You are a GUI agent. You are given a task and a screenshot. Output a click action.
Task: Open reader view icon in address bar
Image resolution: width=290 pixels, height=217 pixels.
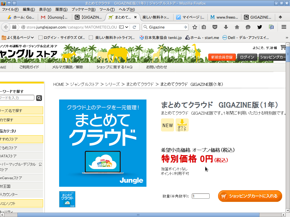click(x=121, y=27)
